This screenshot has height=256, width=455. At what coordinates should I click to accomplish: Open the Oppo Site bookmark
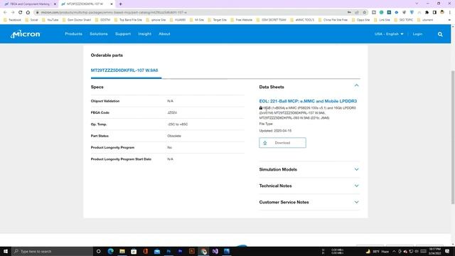point(360,20)
